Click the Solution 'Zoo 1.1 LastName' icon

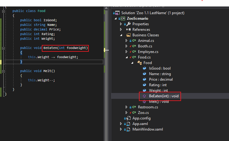(116, 13)
